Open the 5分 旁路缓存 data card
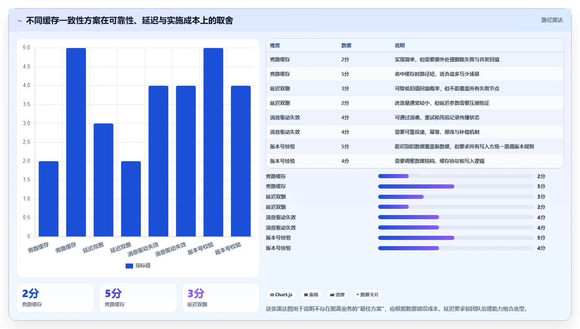The image size is (580, 329). tap(138, 298)
